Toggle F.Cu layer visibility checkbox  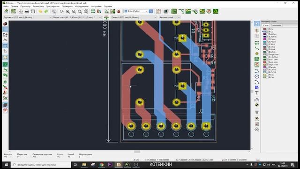tap(268, 29)
